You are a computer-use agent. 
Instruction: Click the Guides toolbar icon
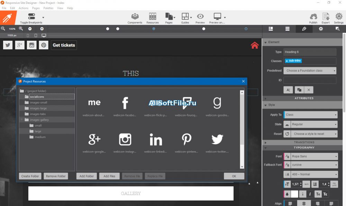185,16
